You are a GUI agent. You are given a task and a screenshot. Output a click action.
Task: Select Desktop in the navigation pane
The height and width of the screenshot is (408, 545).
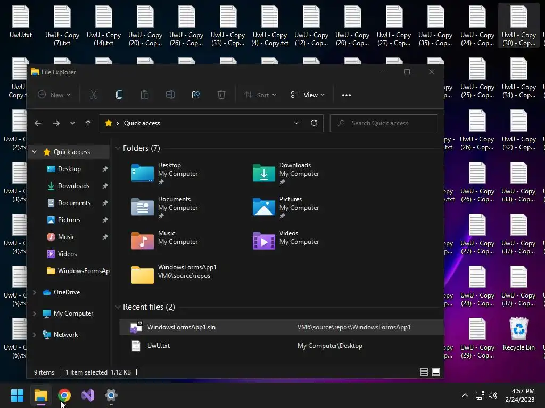(69, 169)
